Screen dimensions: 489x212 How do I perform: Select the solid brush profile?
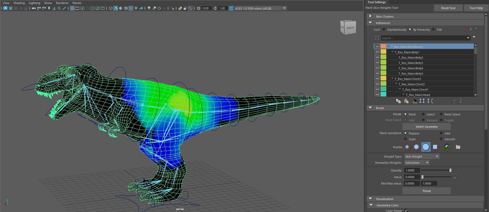pyautogui.click(x=426, y=147)
